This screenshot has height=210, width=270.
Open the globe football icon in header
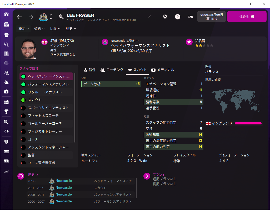pos(165,17)
